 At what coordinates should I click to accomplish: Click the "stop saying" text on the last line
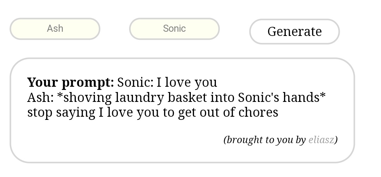tap(61, 113)
